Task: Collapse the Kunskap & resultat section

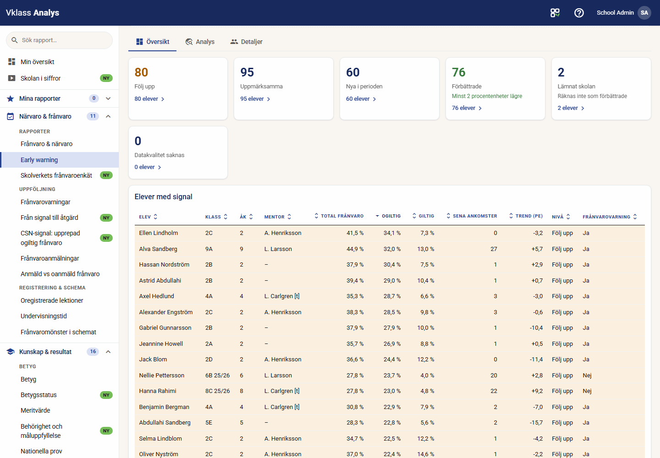Action: click(x=108, y=352)
